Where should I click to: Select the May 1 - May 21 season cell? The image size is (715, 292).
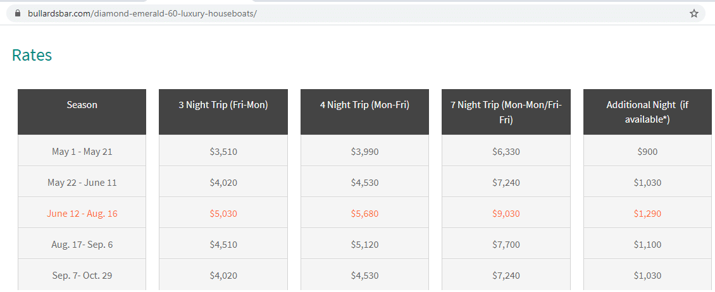pyautogui.click(x=82, y=151)
